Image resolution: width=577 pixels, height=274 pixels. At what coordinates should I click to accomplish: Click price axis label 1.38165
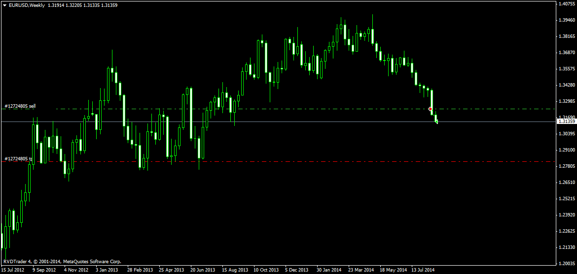[x=566, y=36]
